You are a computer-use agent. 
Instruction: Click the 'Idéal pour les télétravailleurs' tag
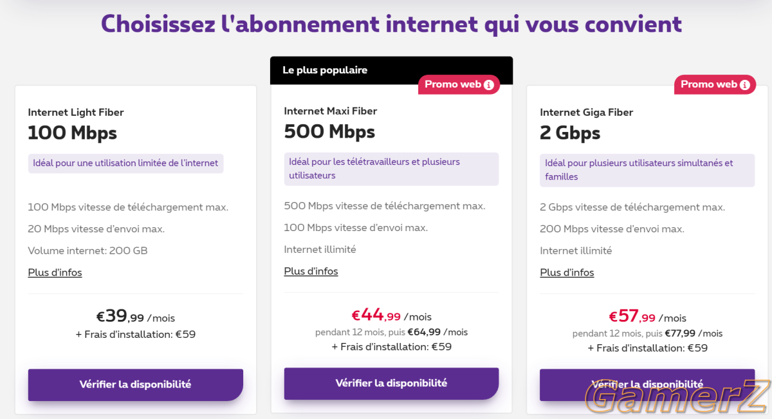(391, 169)
